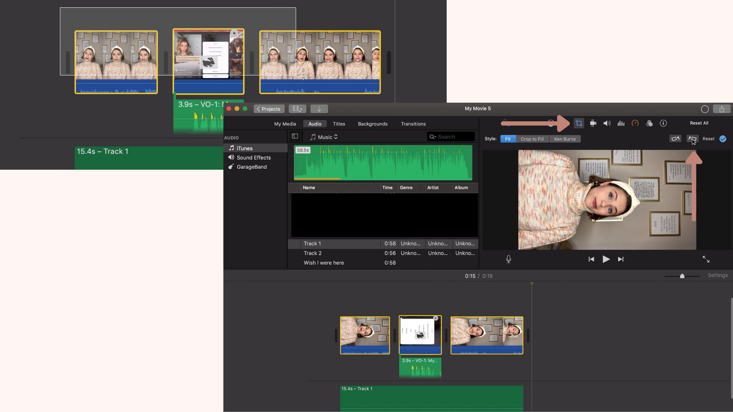733x412 pixels.
Task: Skip to previous clip in viewer
Action: [591, 259]
